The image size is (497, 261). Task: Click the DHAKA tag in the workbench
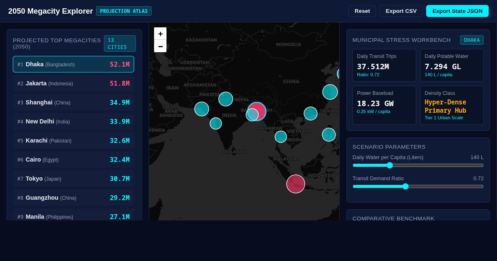click(472, 40)
